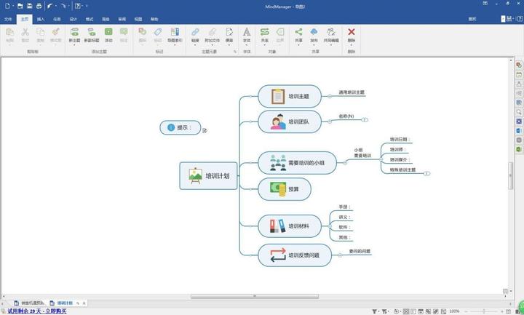
Task: Open dropdown arrow under 导图索引 button
Action: click(175, 45)
